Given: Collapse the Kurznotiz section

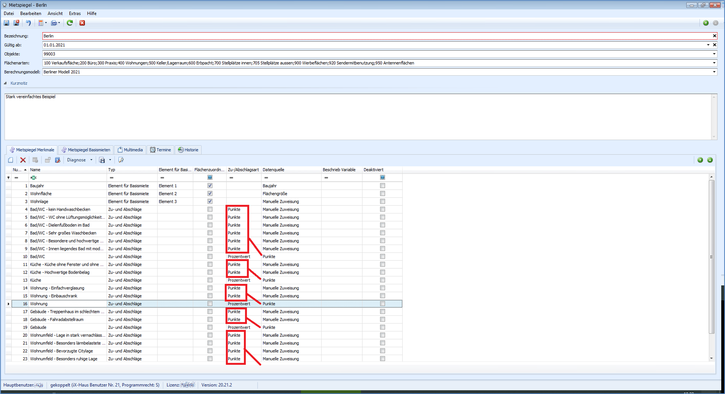Looking at the screenshot, I should coord(6,83).
